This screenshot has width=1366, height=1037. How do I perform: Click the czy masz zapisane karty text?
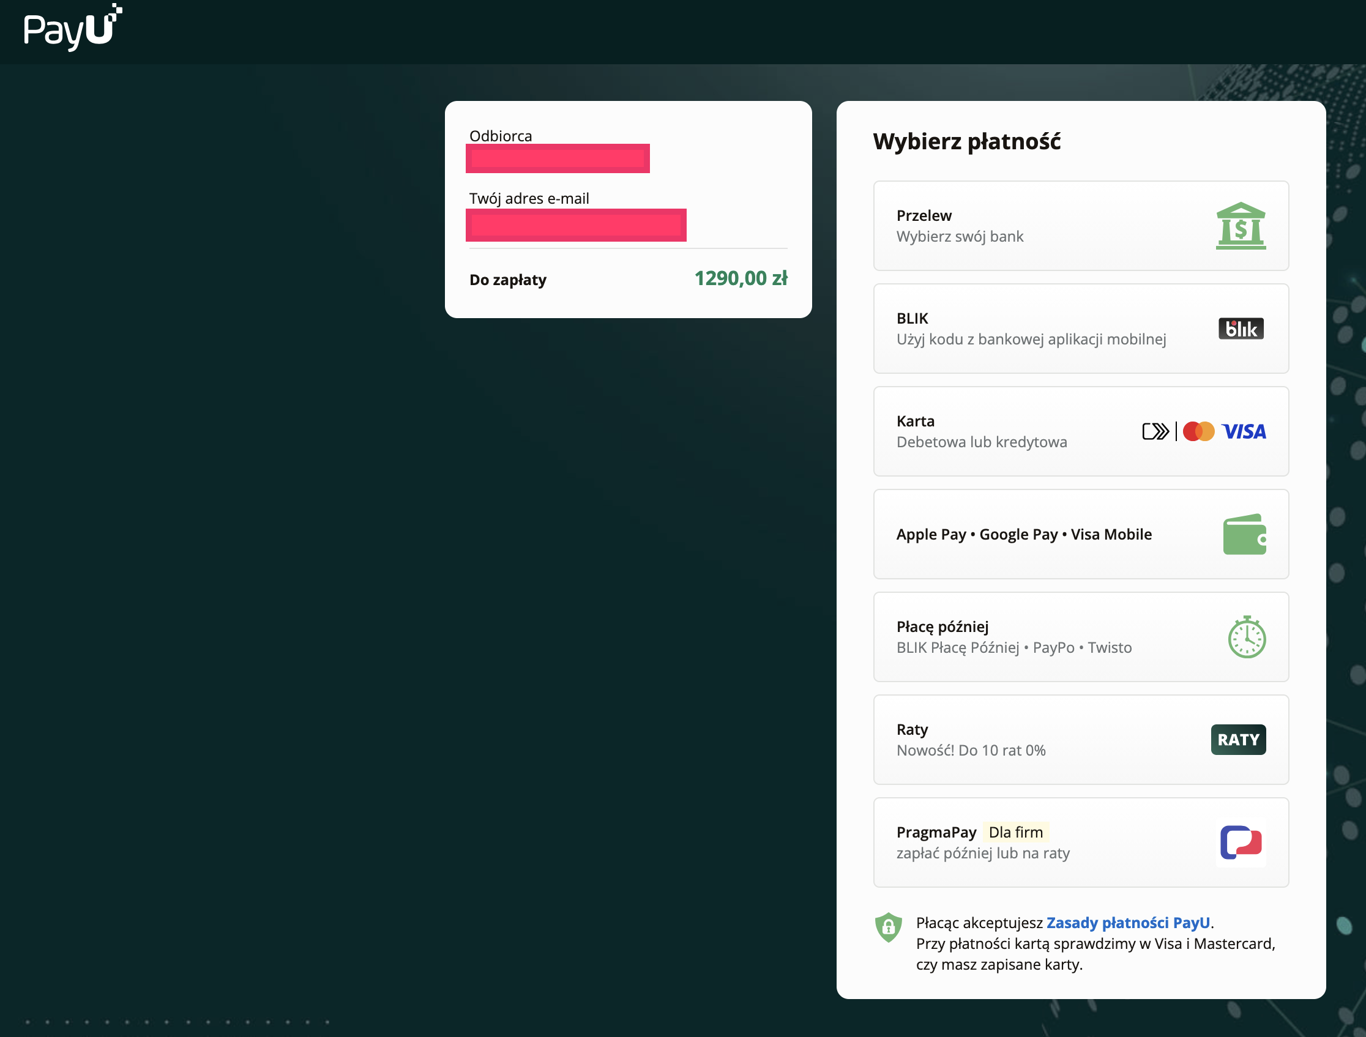point(999,965)
